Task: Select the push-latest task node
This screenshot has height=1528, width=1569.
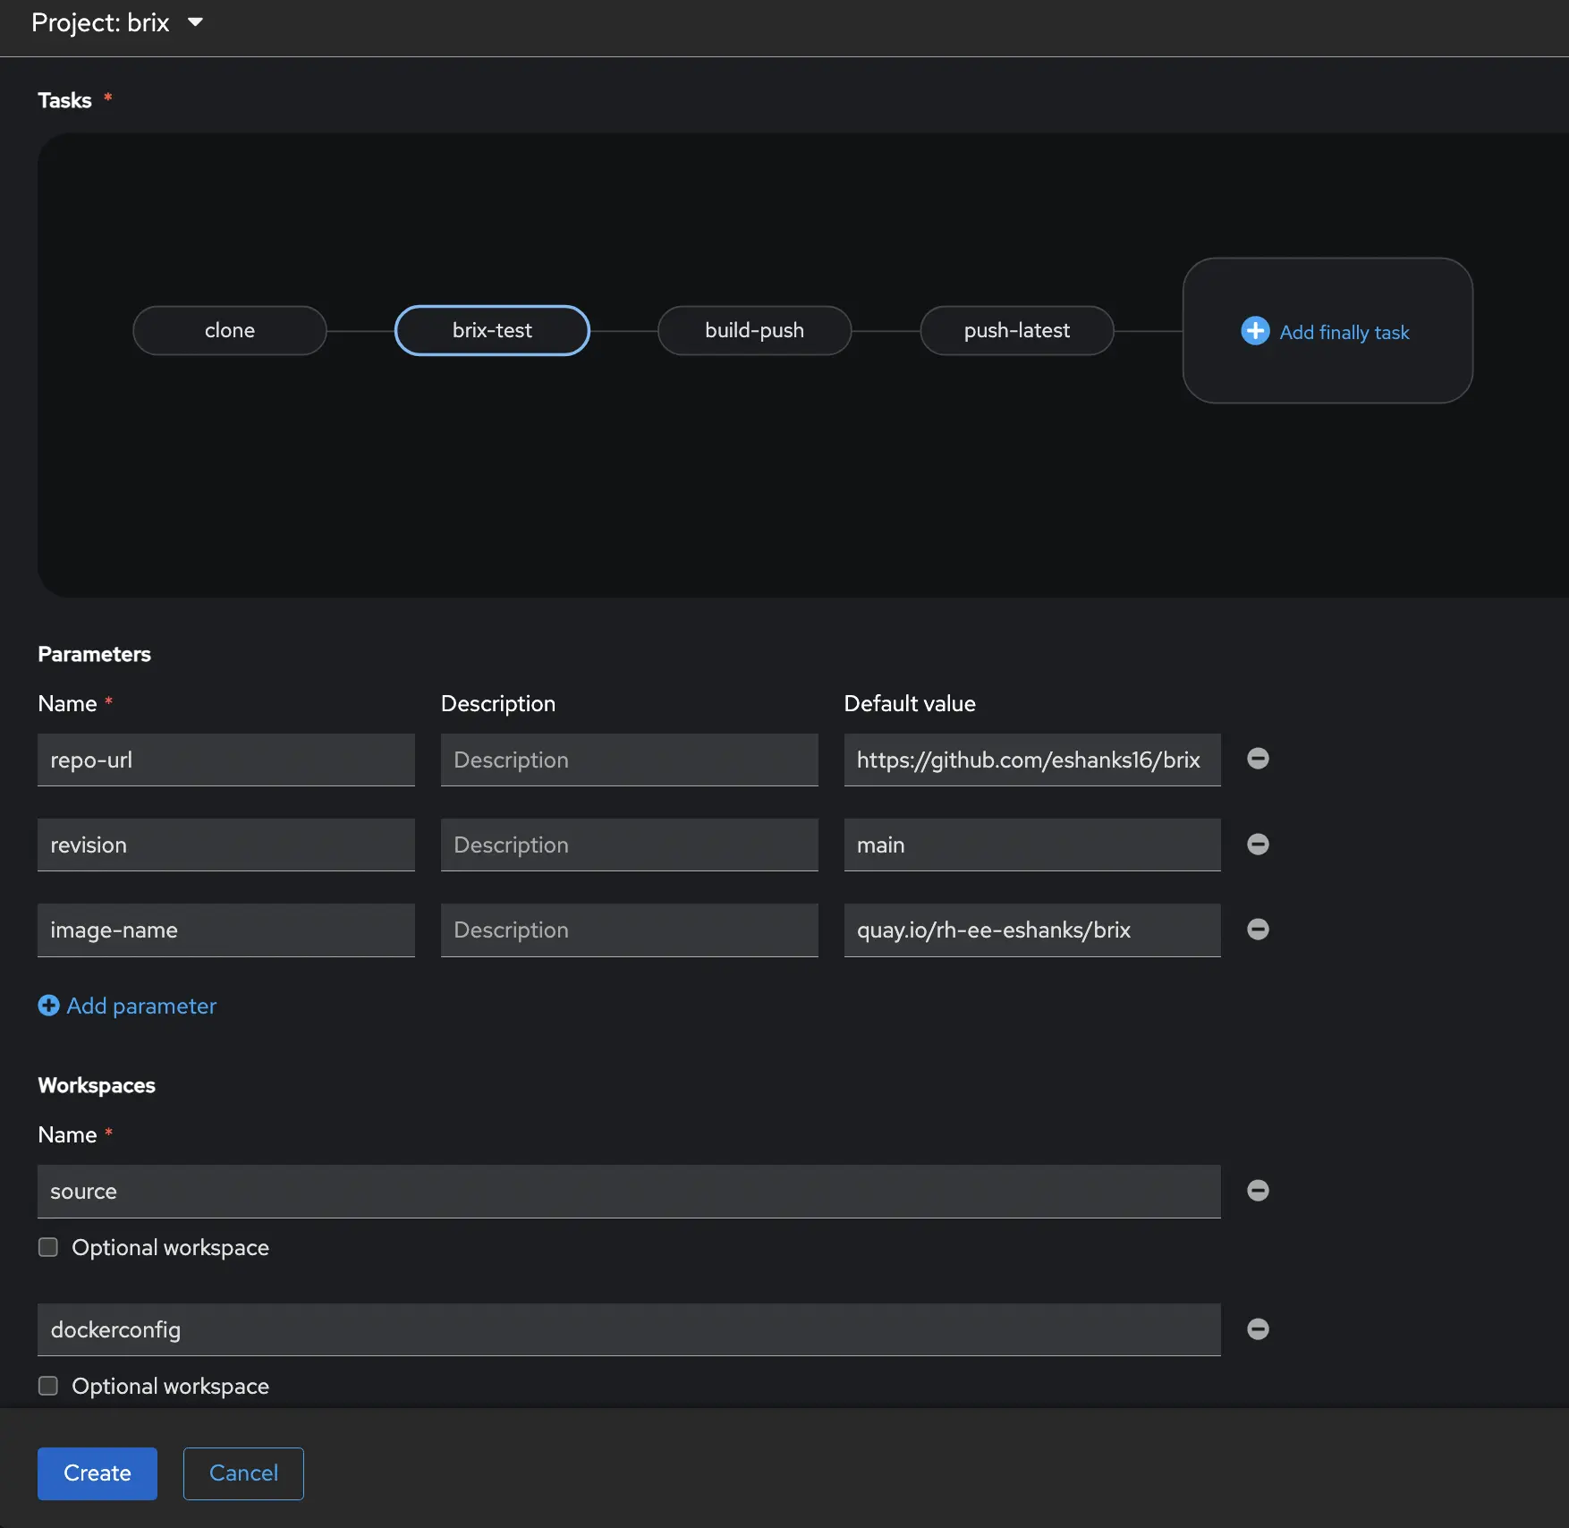Action: tap(1017, 330)
